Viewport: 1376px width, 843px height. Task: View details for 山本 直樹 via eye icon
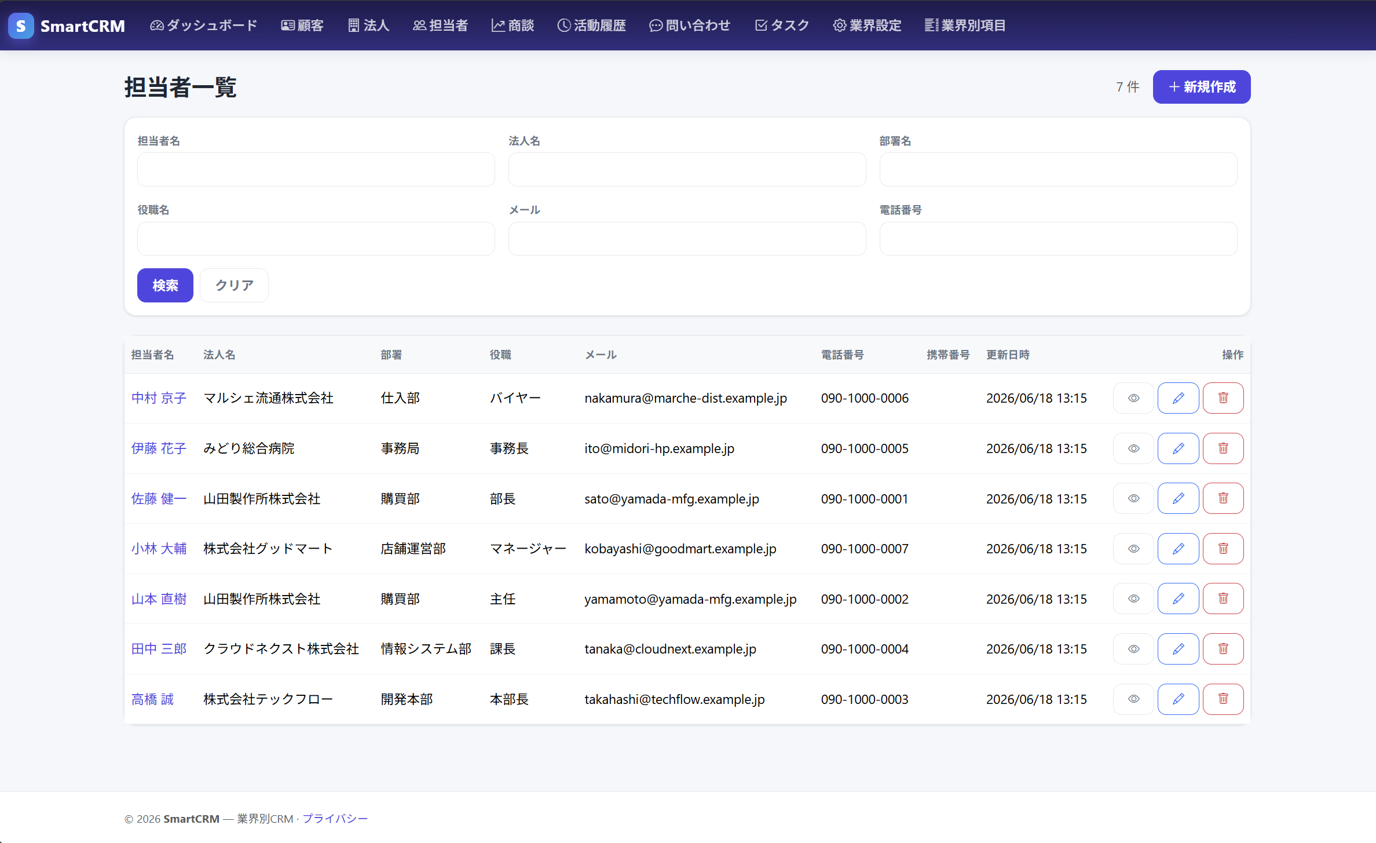click(x=1133, y=599)
